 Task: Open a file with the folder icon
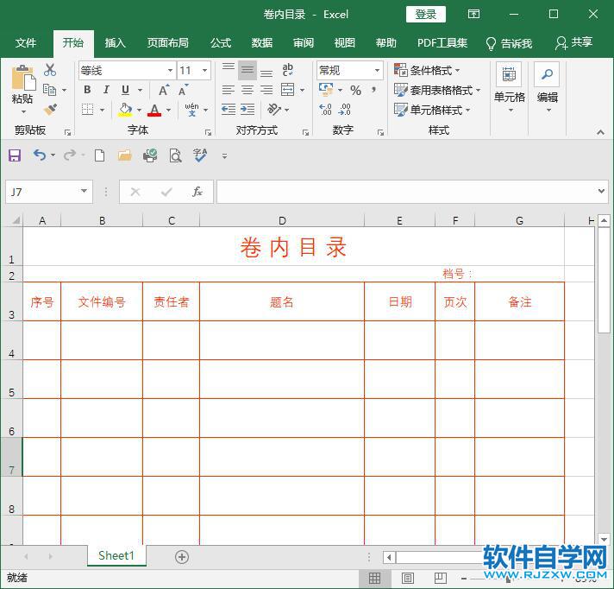pyautogui.click(x=124, y=155)
